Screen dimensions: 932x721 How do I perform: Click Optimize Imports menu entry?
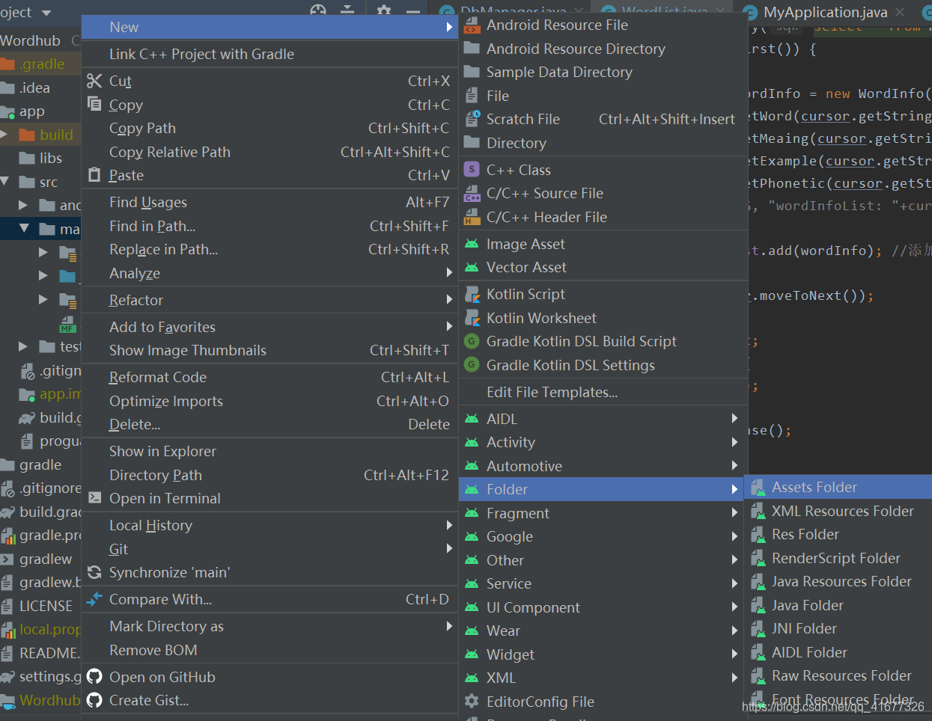269,401
